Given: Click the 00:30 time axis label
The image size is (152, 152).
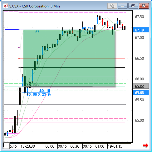Looking at the screenshot, I should 75,146.
